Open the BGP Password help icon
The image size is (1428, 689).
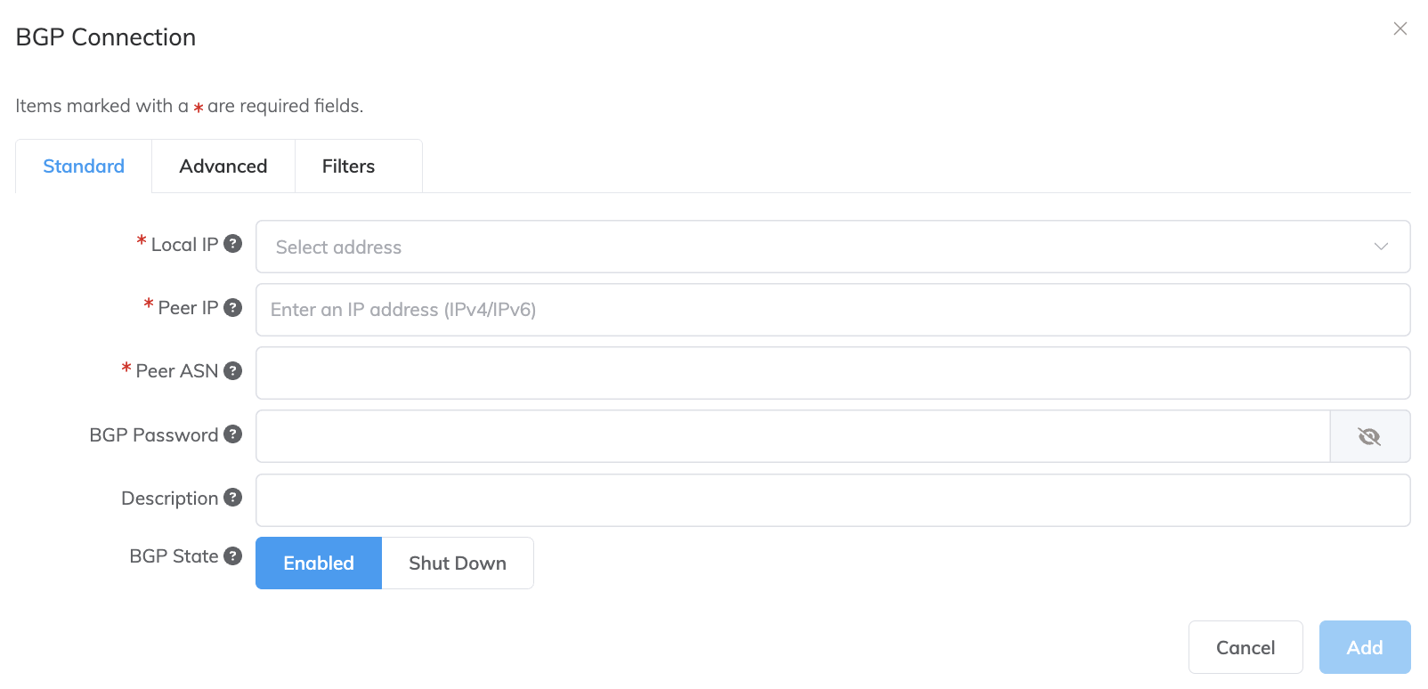pyautogui.click(x=232, y=434)
